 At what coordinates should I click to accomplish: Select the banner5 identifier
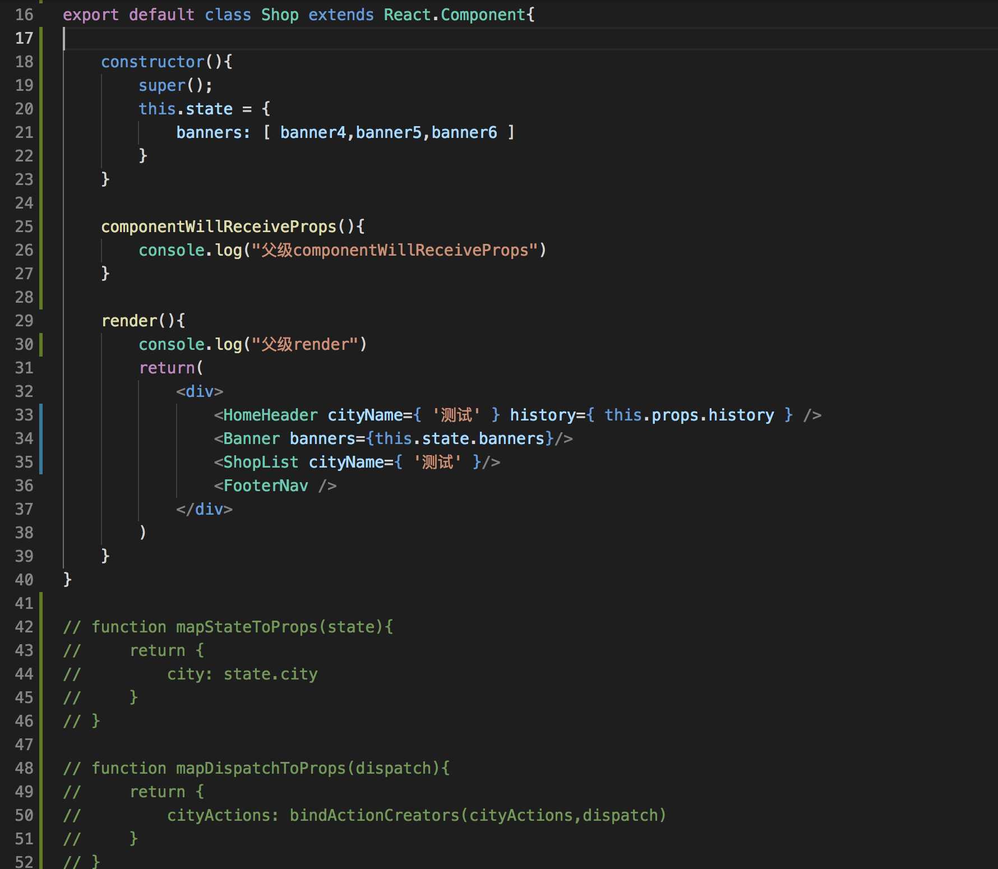pos(389,132)
